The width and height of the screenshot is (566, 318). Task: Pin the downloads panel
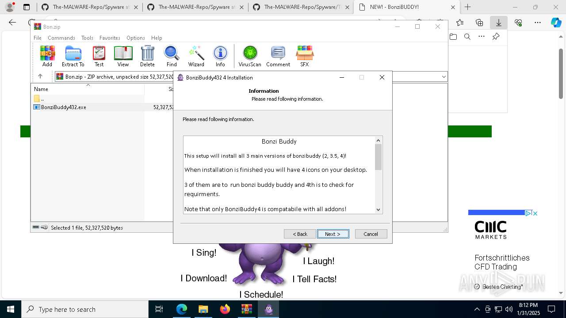pos(496,37)
